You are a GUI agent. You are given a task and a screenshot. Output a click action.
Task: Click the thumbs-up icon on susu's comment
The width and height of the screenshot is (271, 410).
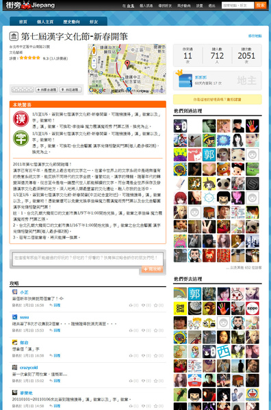pos(131,331)
